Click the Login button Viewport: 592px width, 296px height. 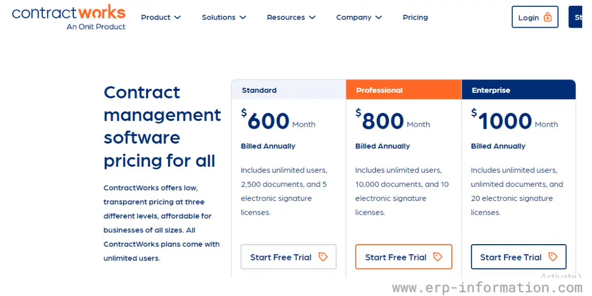coord(535,17)
